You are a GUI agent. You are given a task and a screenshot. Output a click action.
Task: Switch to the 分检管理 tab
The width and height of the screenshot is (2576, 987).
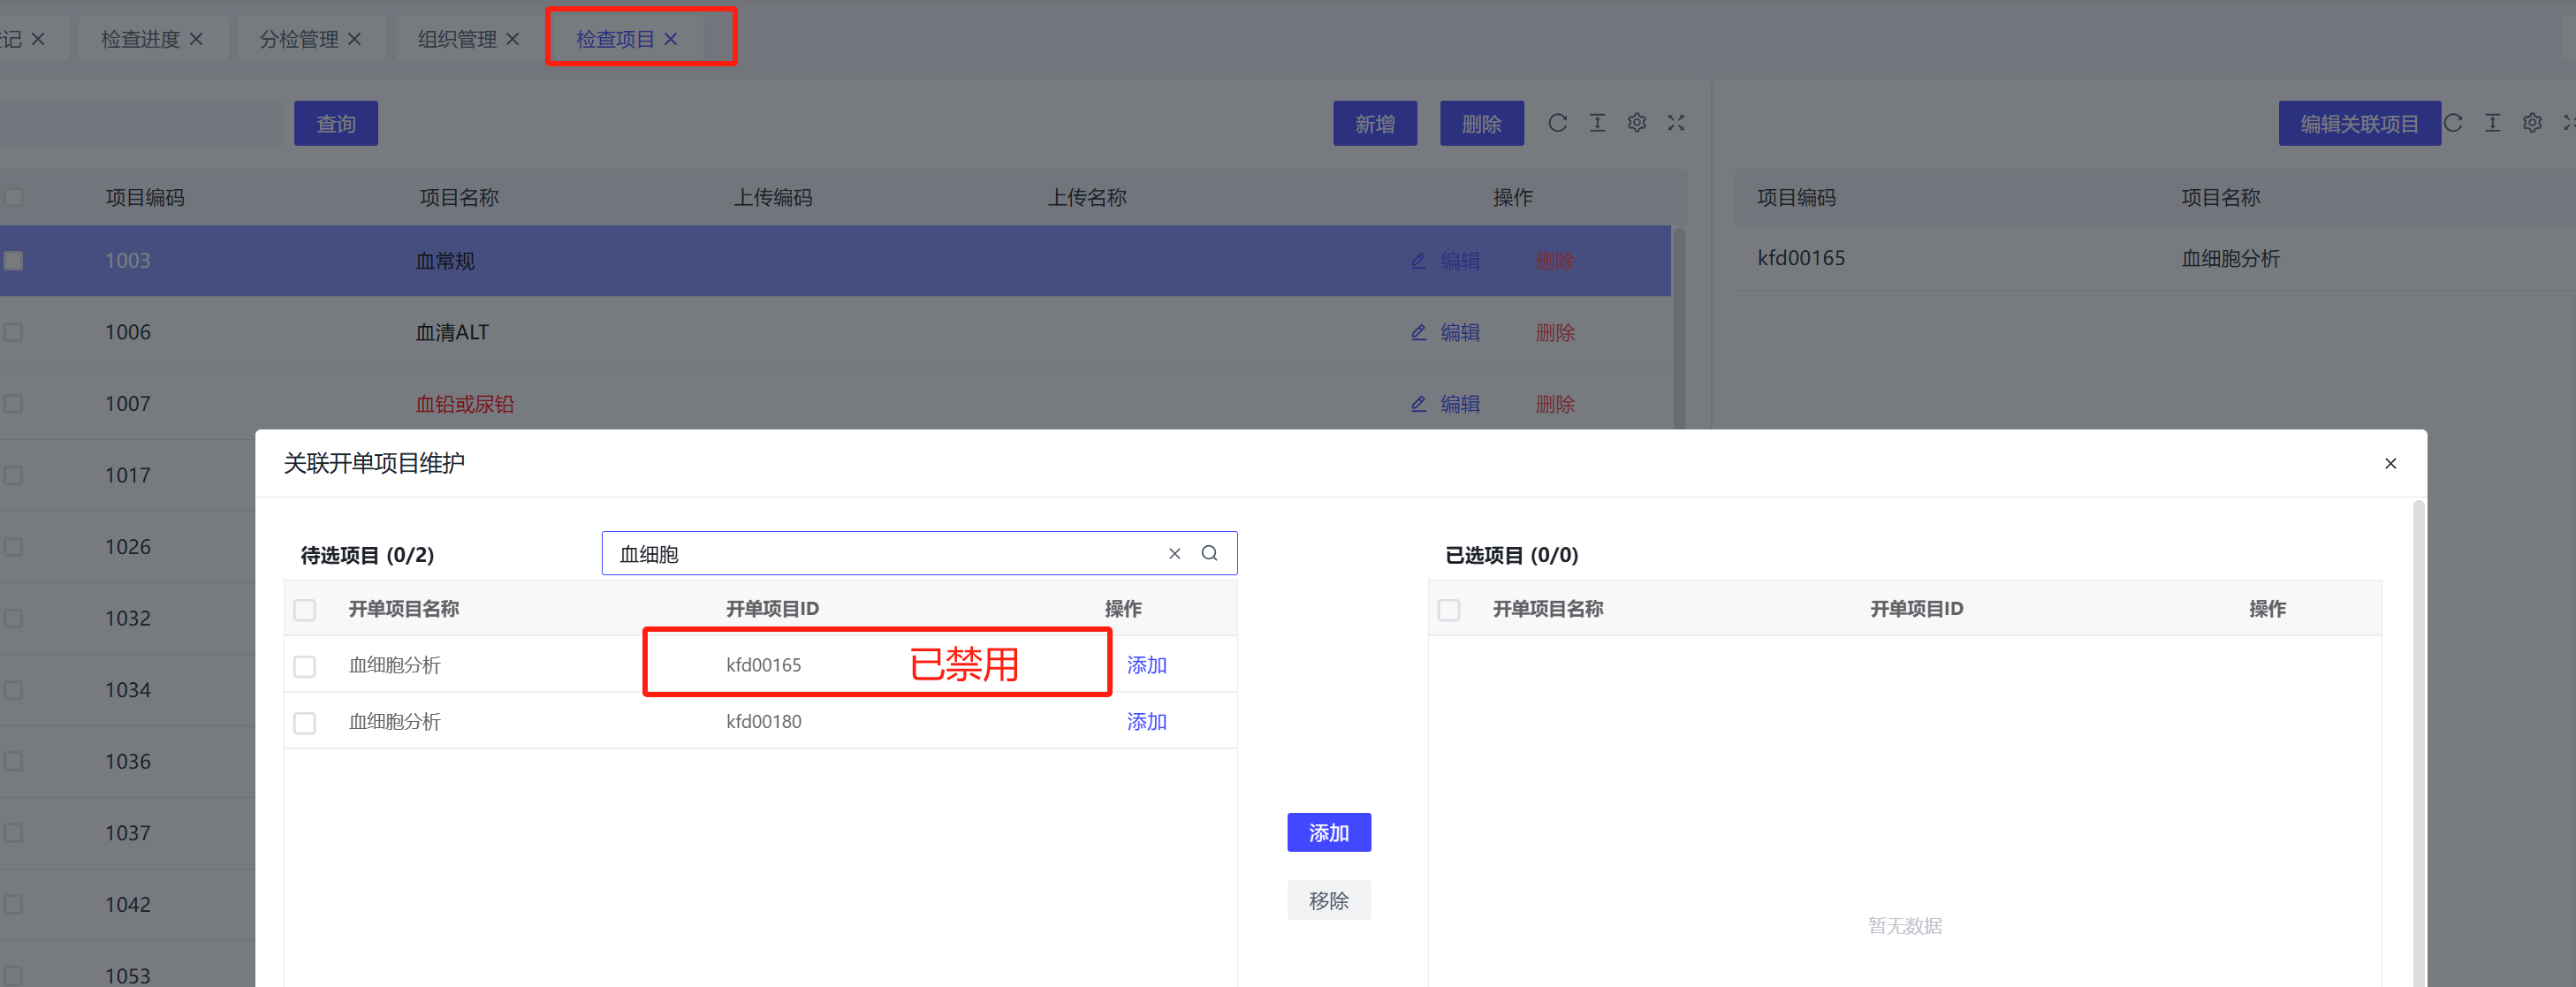click(298, 39)
